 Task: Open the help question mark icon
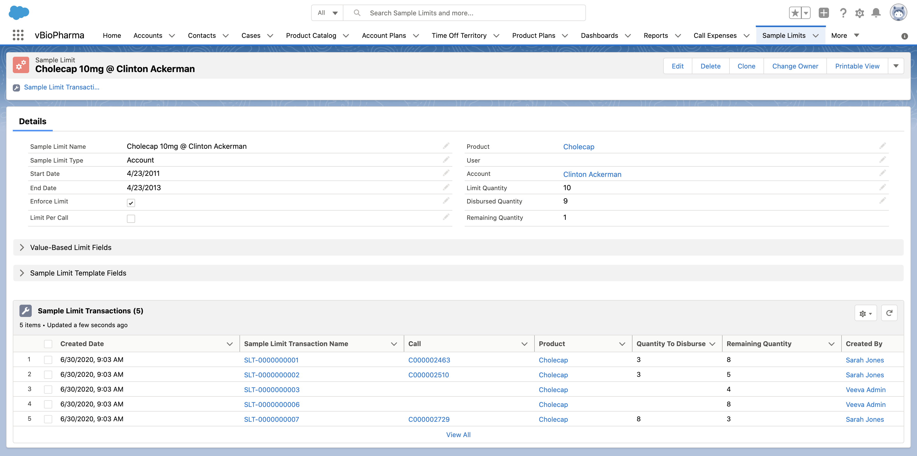pos(843,13)
